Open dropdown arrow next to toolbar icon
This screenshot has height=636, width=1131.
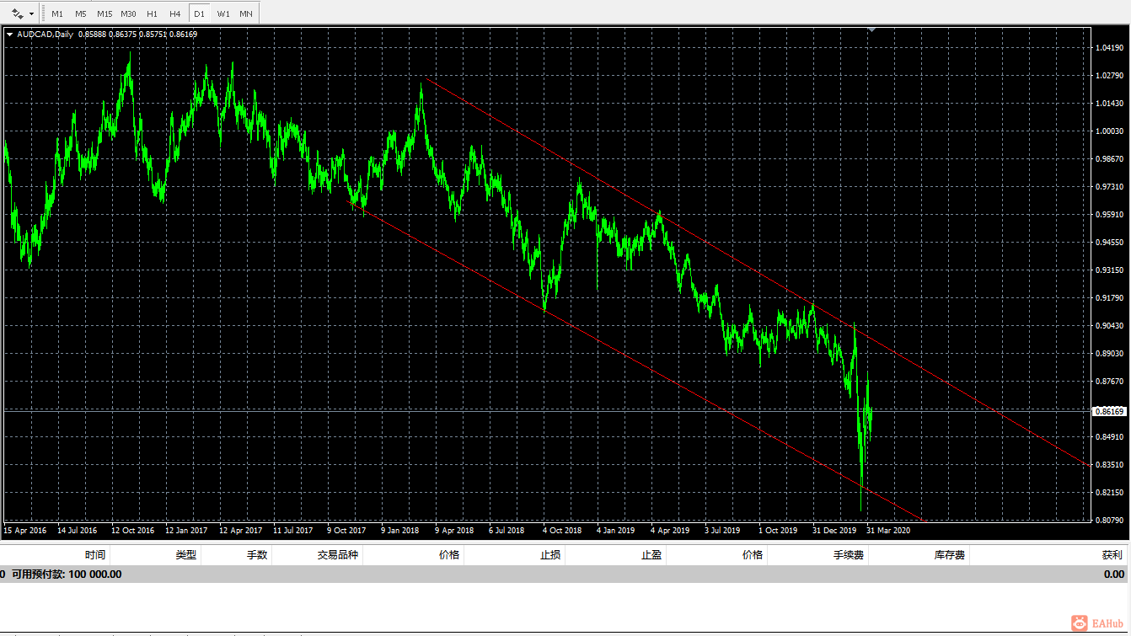[32, 13]
